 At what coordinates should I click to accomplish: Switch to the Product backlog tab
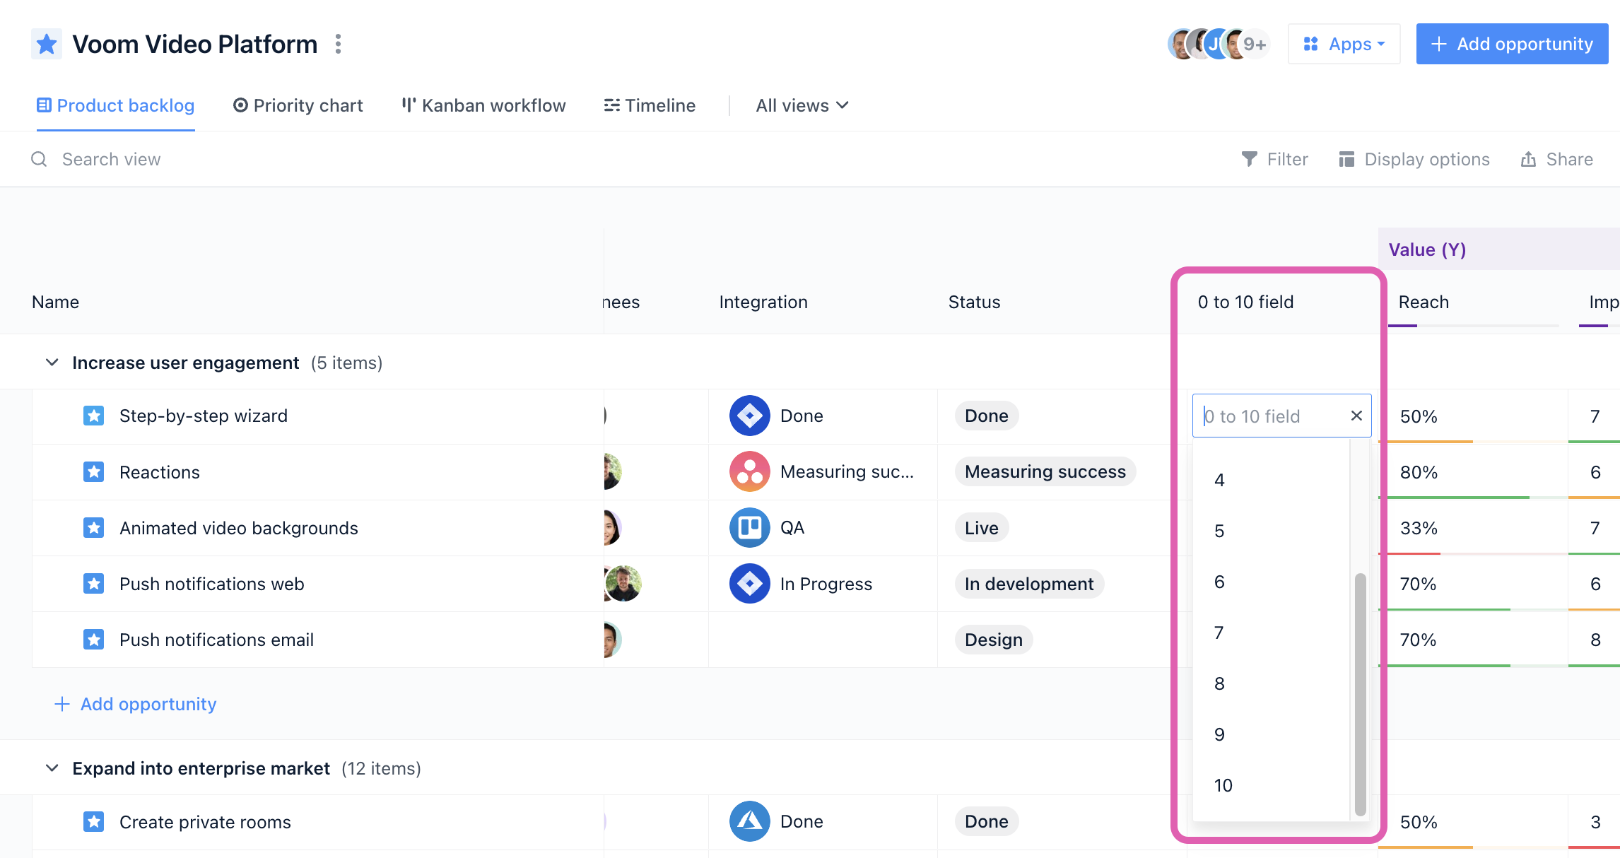pyautogui.click(x=115, y=105)
